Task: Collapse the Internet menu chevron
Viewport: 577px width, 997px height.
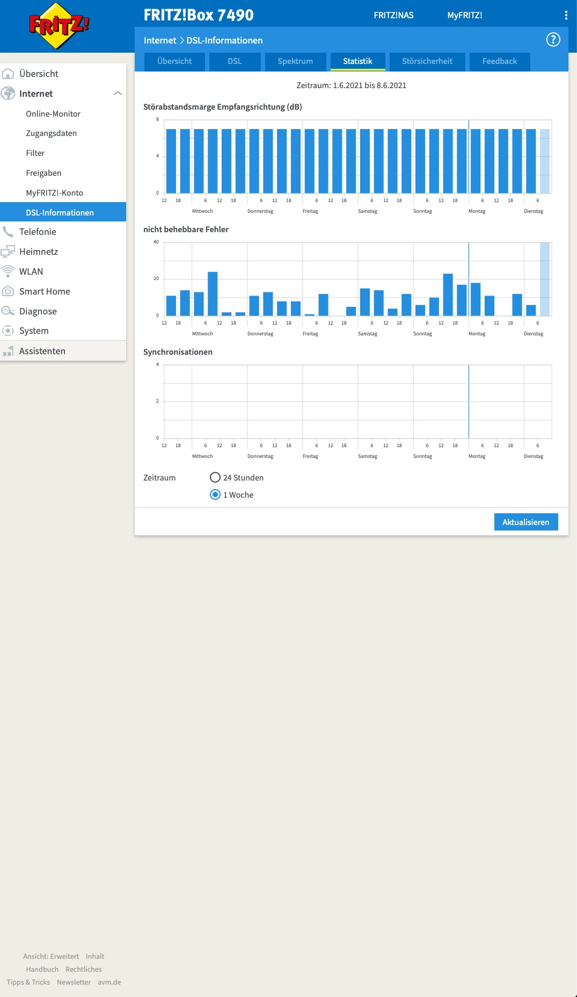Action: [x=118, y=94]
